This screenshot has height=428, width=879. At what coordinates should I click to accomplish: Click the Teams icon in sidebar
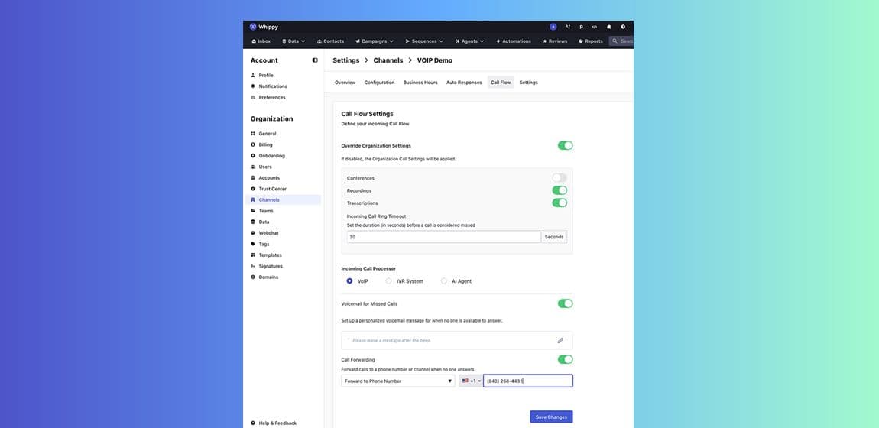click(253, 211)
